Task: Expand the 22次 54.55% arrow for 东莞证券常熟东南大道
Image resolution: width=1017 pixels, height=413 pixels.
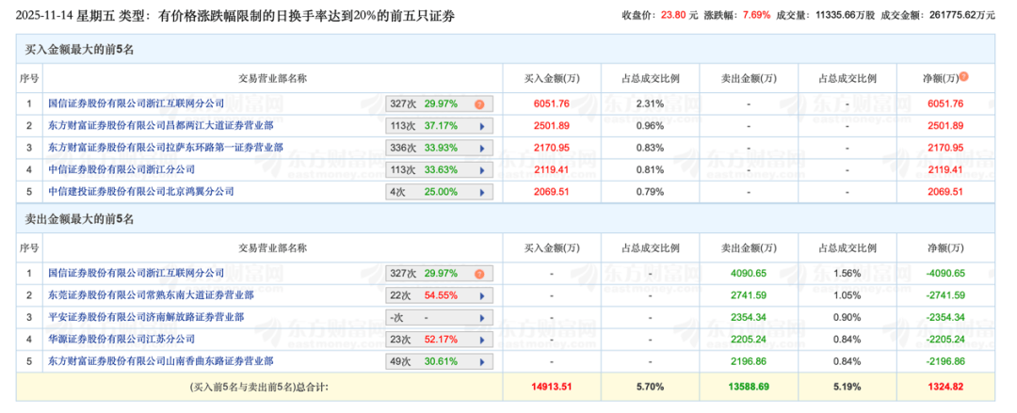Action: (x=482, y=295)
